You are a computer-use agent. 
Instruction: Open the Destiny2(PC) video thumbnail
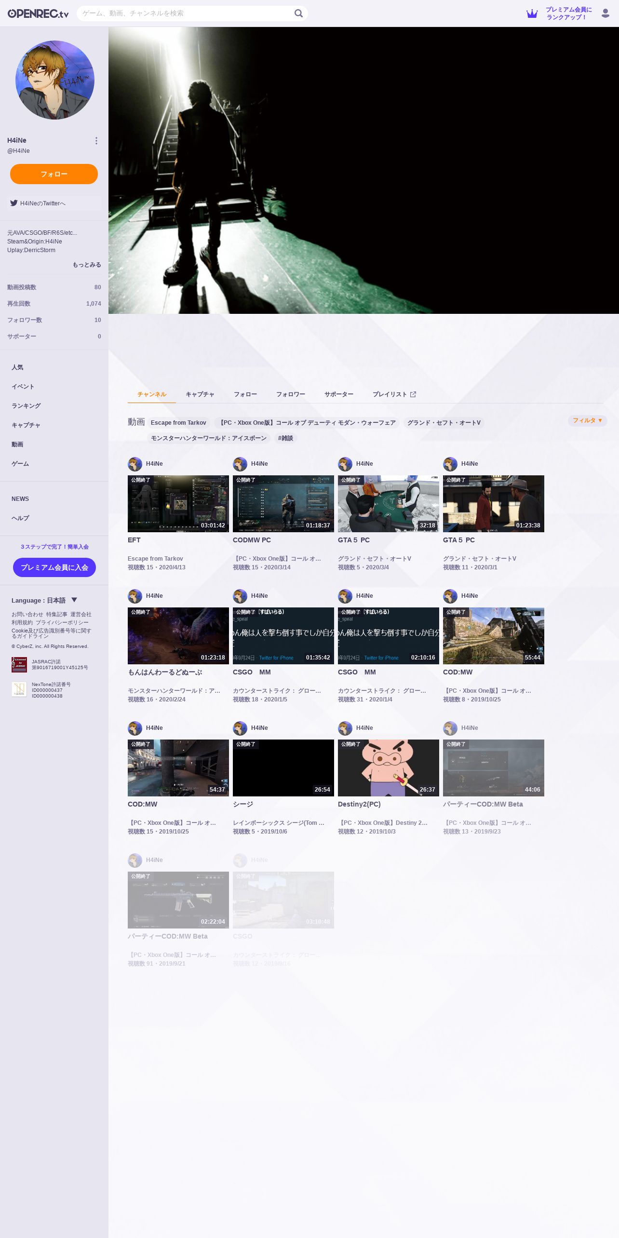coord(389,768)
